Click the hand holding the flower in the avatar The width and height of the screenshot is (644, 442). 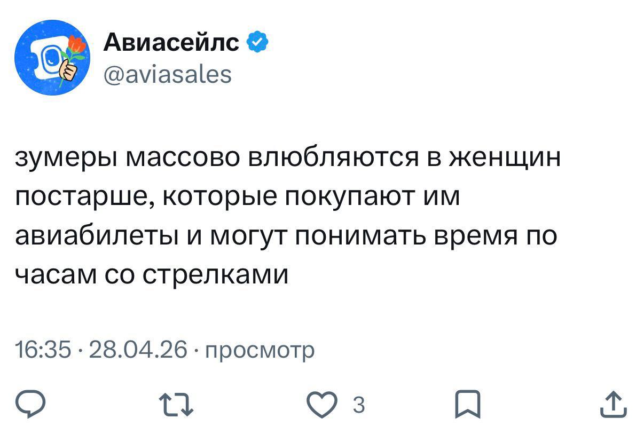66,70
